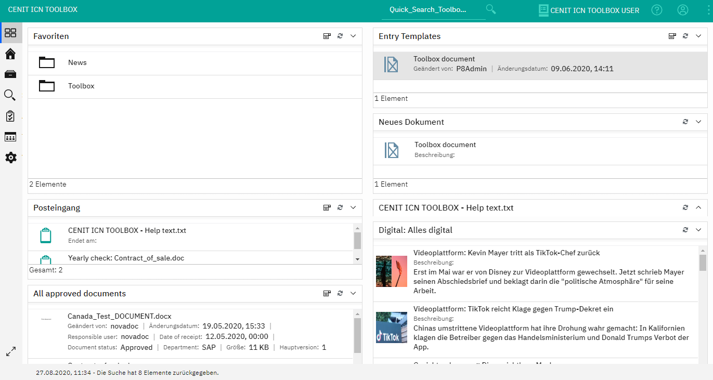Click status message about 8 Elemente
This screenshot has width=713, height=380.
[127, 373]
